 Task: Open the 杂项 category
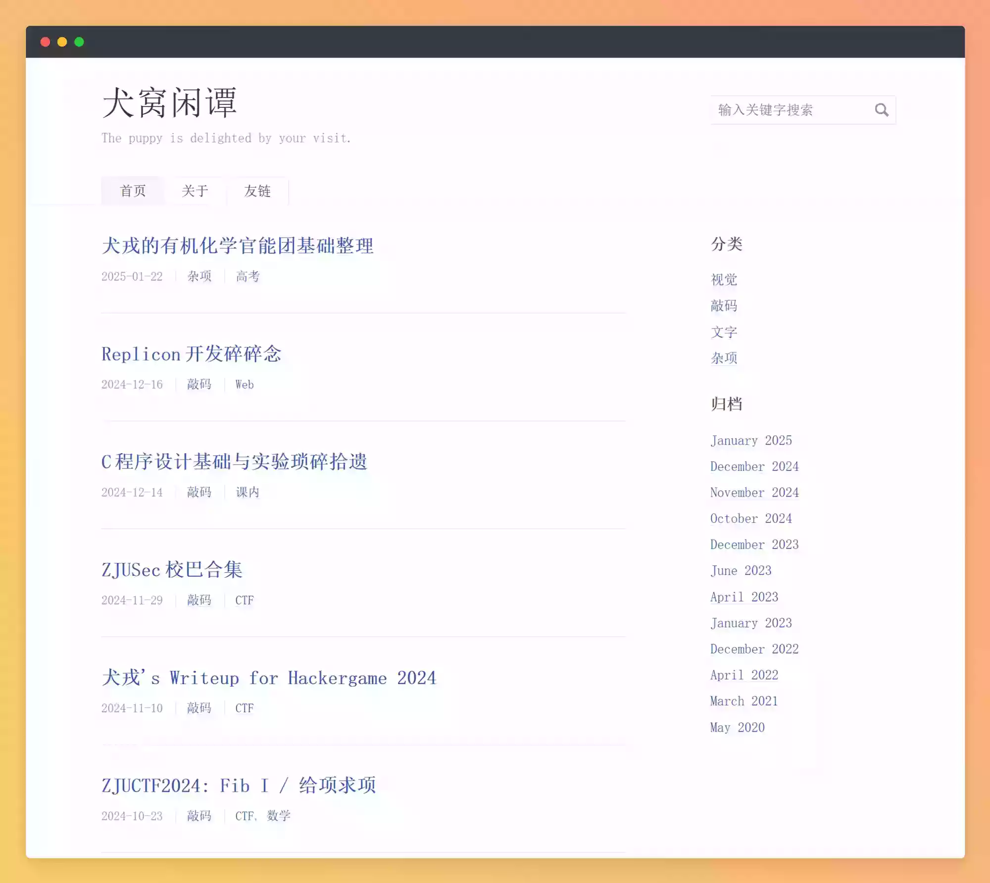(x=723, y=358)
